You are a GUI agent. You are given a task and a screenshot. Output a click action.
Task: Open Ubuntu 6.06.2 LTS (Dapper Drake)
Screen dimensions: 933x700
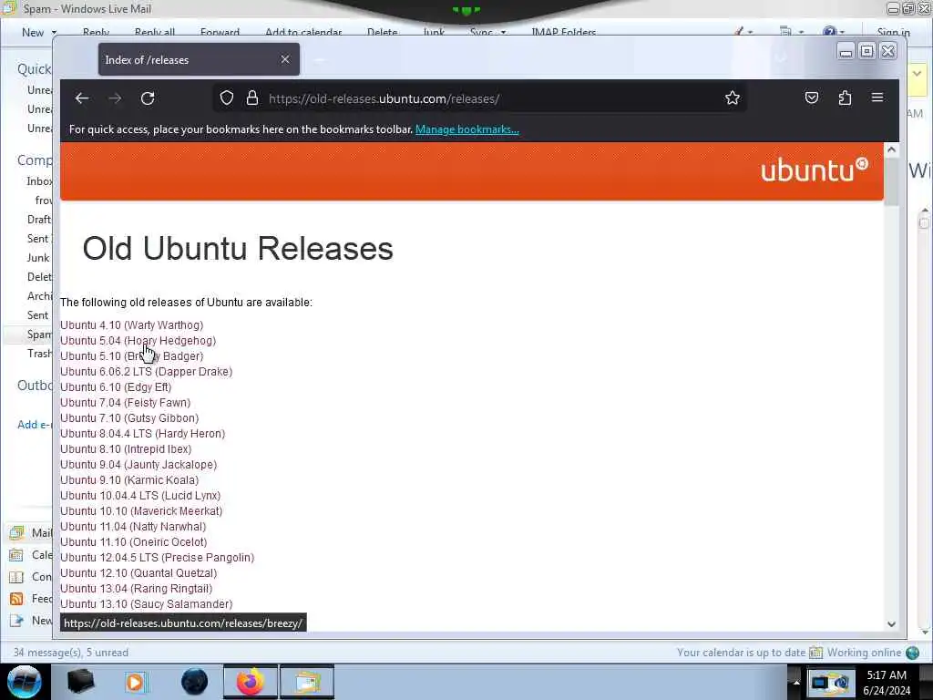(x=147, y=372)
